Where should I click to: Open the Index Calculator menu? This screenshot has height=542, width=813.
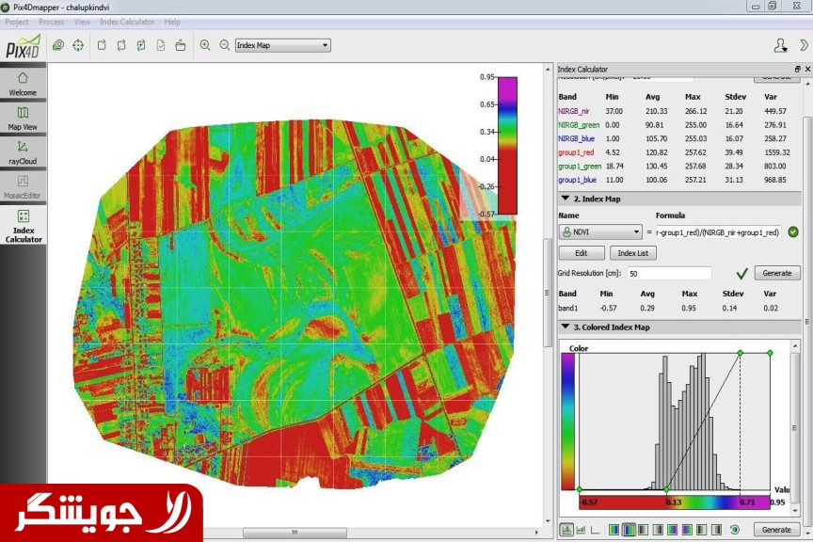click(x=127, y=22)
